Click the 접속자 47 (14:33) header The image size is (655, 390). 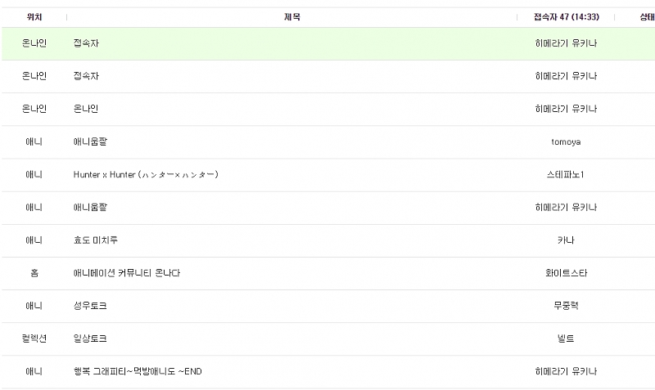pyautogui.click(x=566, y=17)
